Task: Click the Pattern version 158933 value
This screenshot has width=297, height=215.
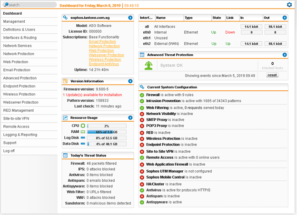Action: 102,100
